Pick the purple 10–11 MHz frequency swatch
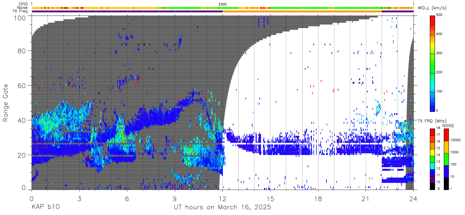 (433, 179)
